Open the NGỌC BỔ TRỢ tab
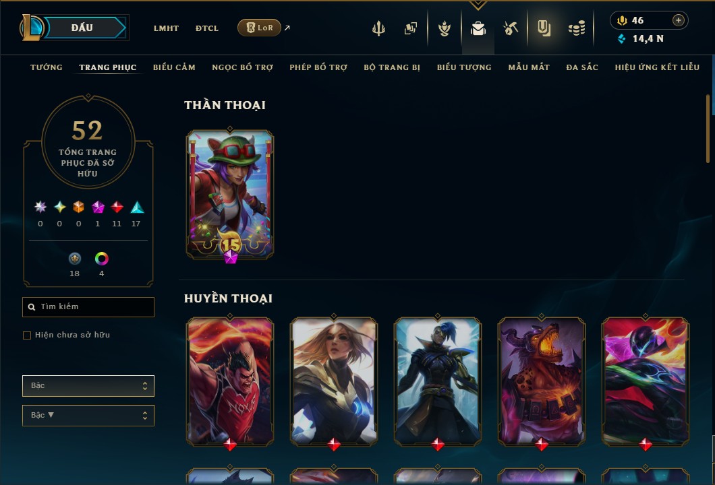Image resolution: width=715 pixels, height=485 pixels. 243,67
